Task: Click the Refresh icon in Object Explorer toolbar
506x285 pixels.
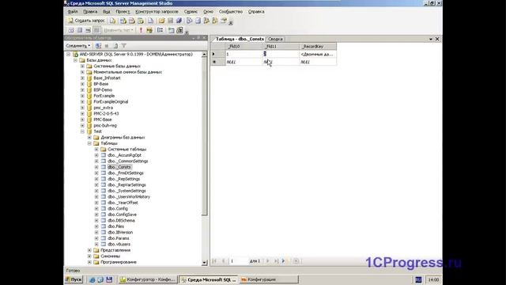Action: tap(115, 46)
